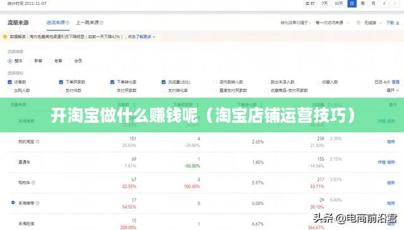Viewport: 404px width, 230px height.
Task: Click the 购物车 source row label
Action: click(24, 183)
